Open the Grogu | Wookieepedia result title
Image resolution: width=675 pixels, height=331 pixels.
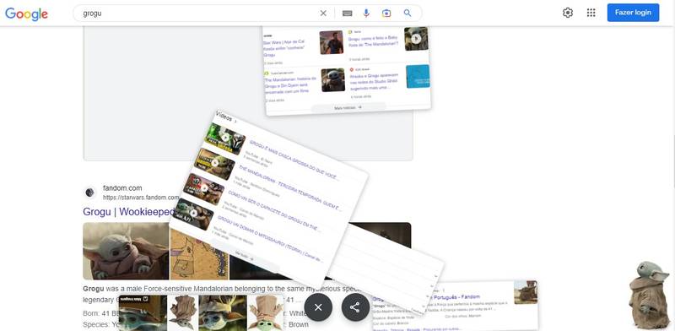pos(129,212)
